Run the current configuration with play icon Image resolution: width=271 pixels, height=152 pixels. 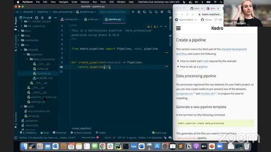(x=133, y=12)
